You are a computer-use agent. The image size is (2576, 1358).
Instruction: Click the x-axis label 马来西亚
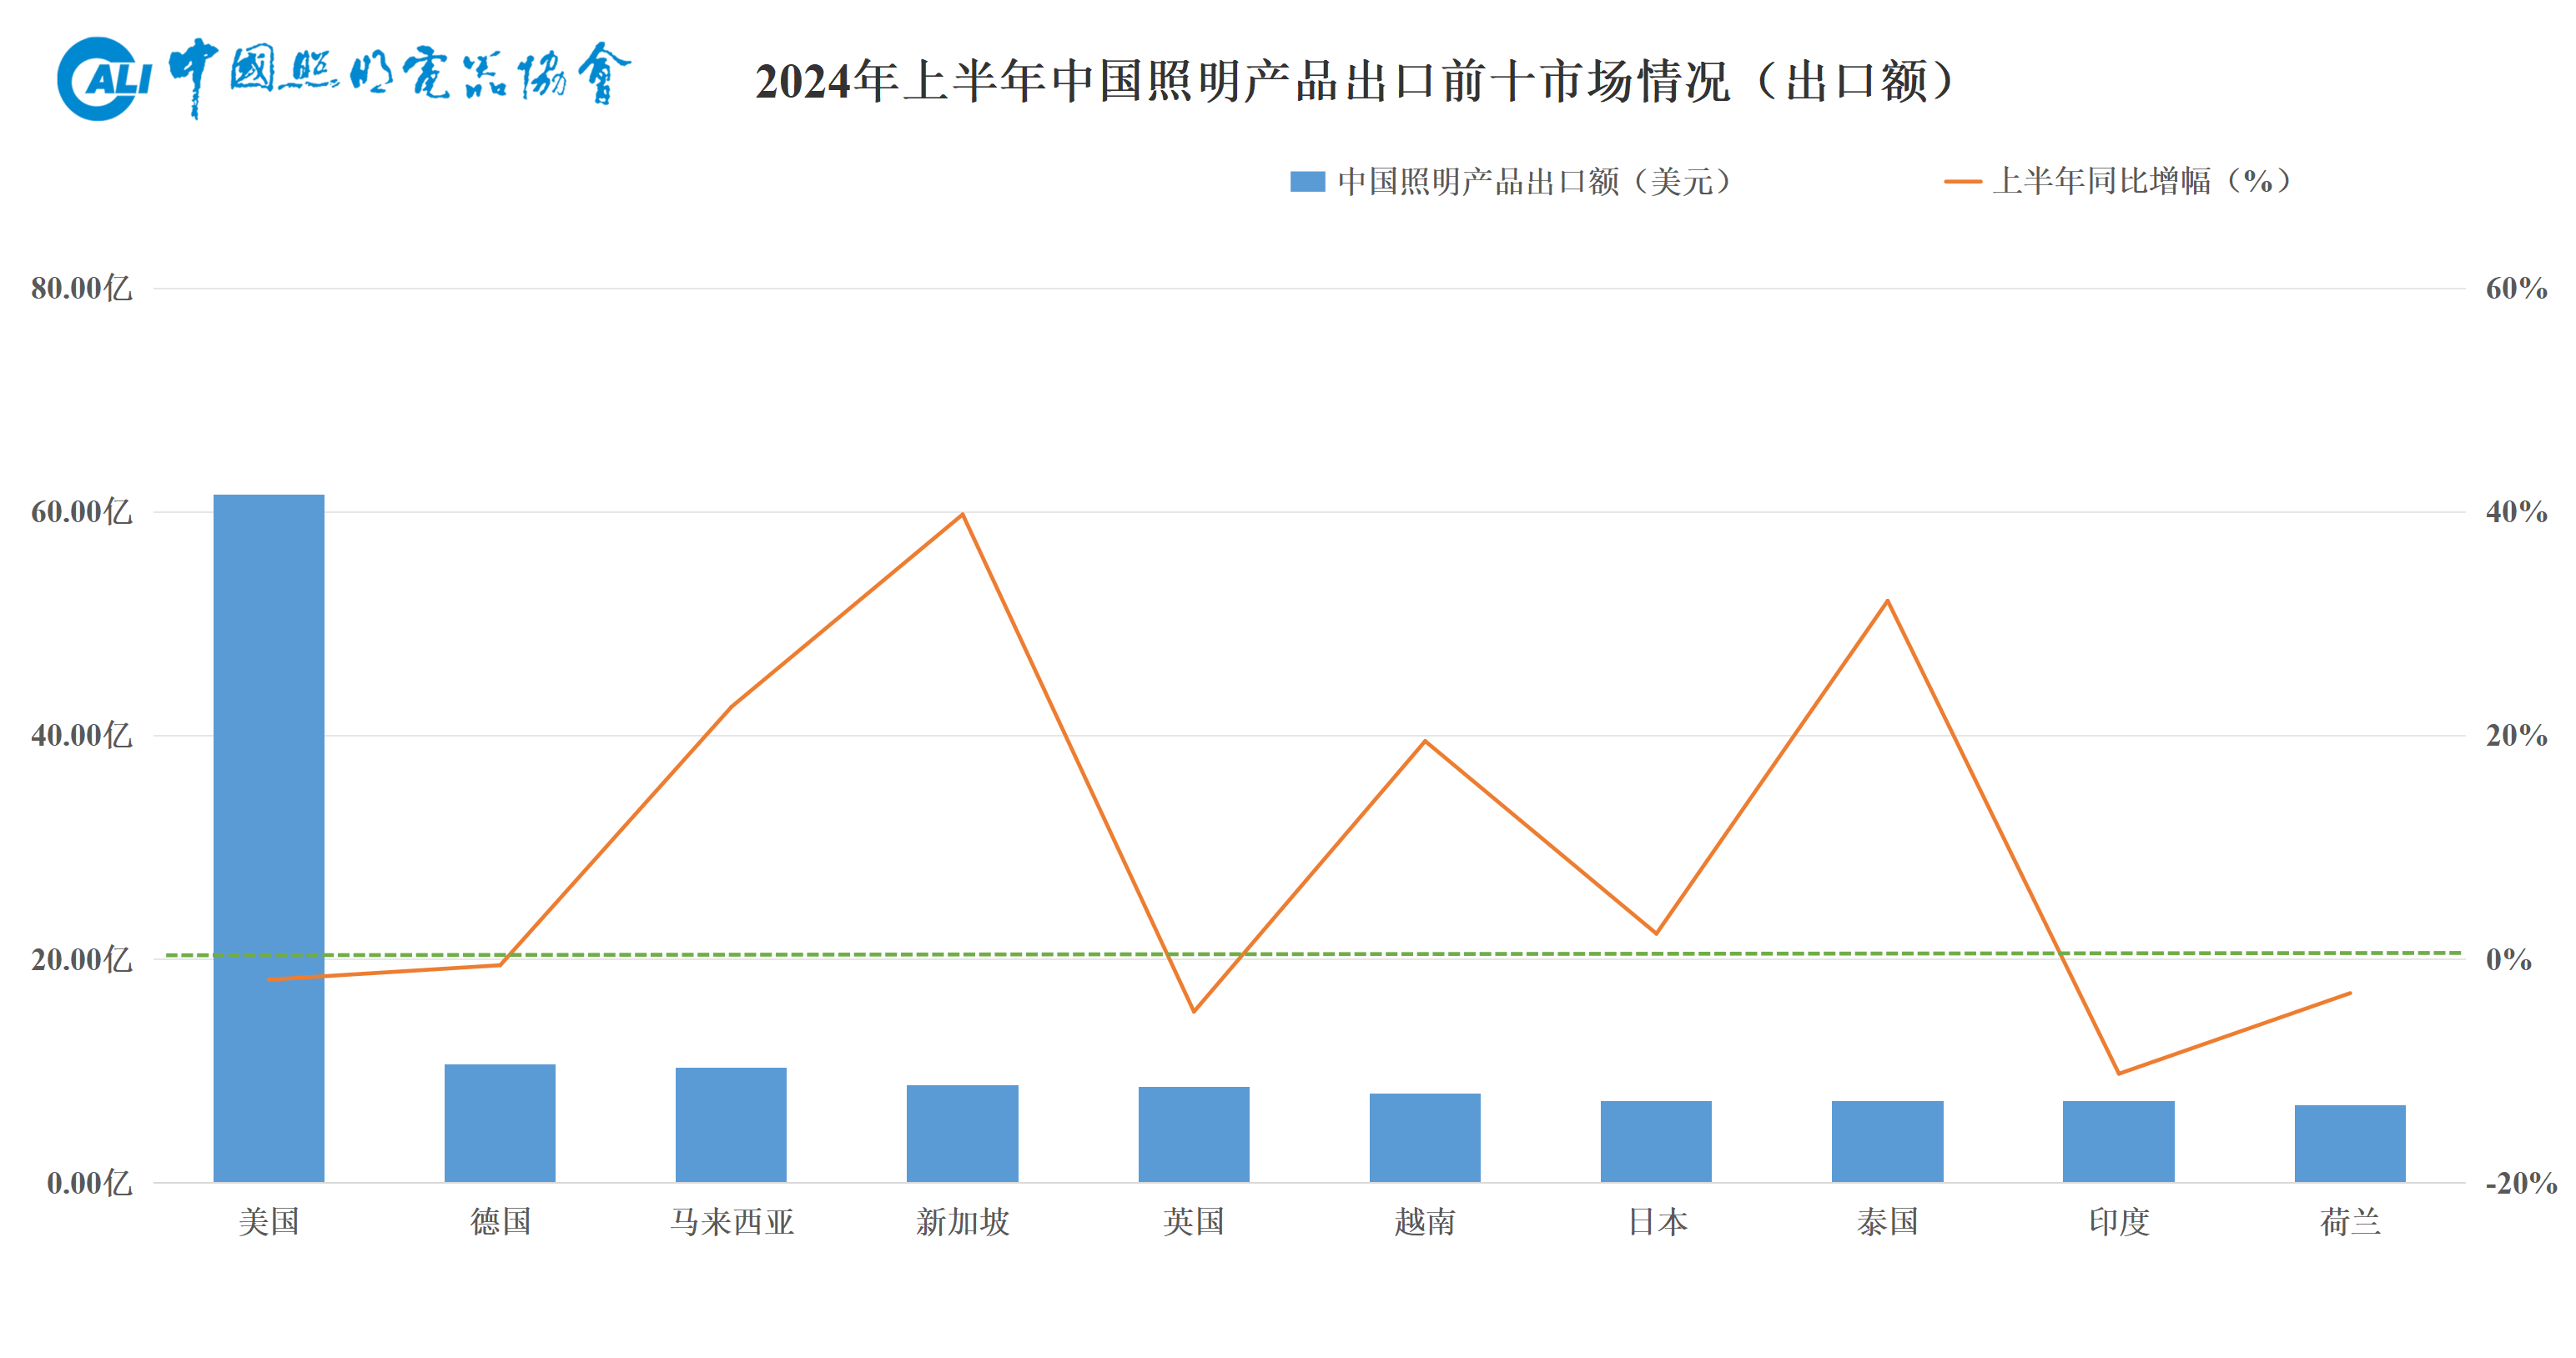[731, 1221]
